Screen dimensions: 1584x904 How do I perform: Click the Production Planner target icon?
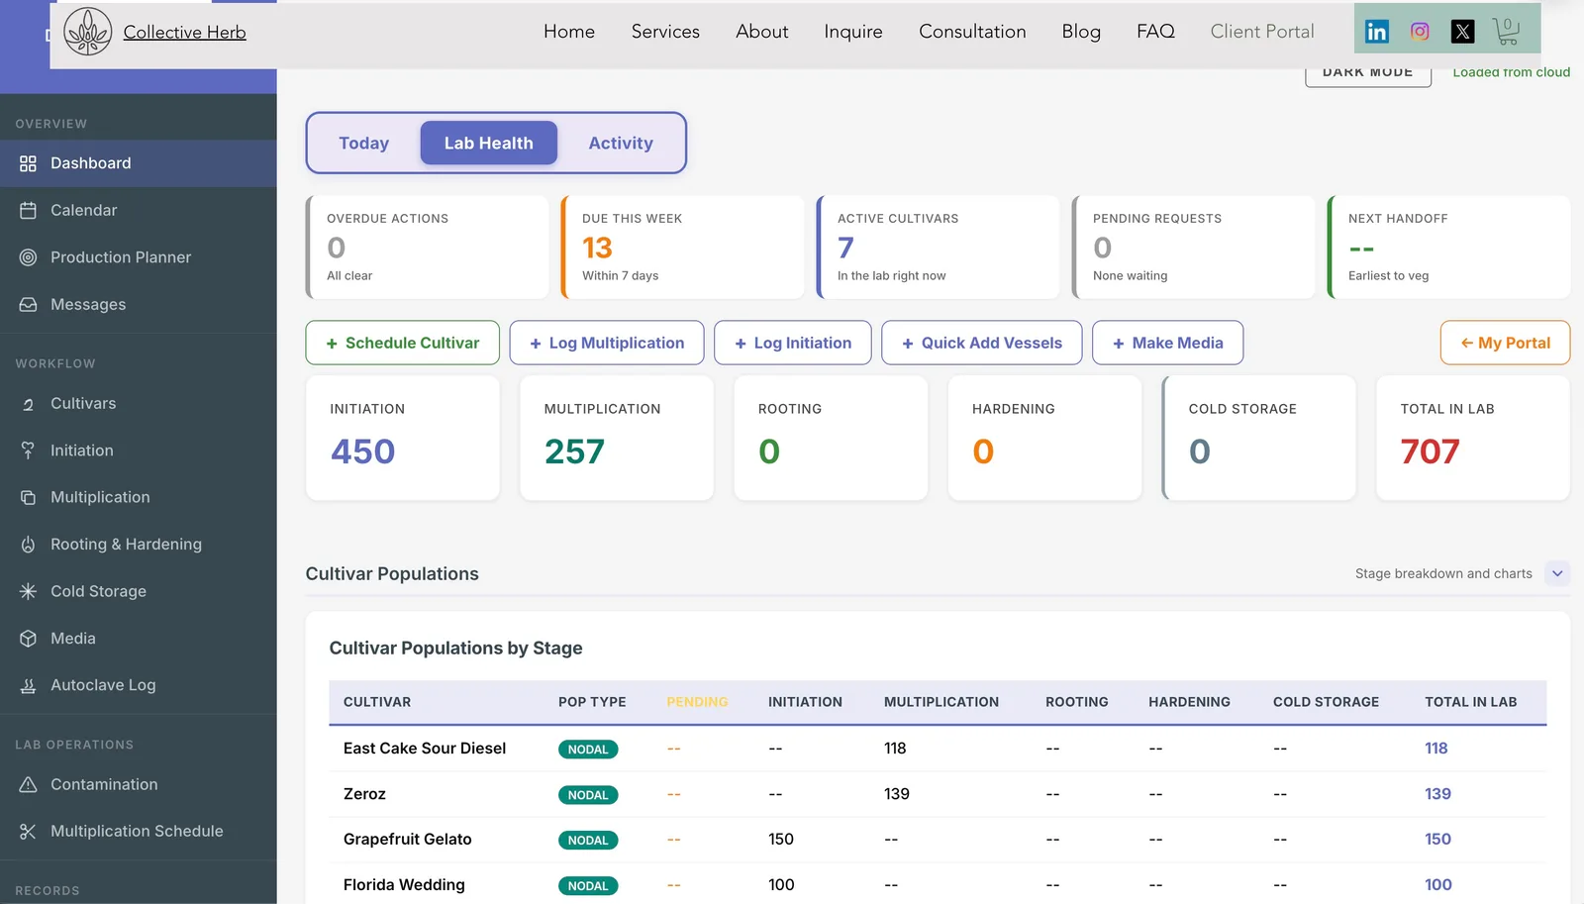point(28,257)
